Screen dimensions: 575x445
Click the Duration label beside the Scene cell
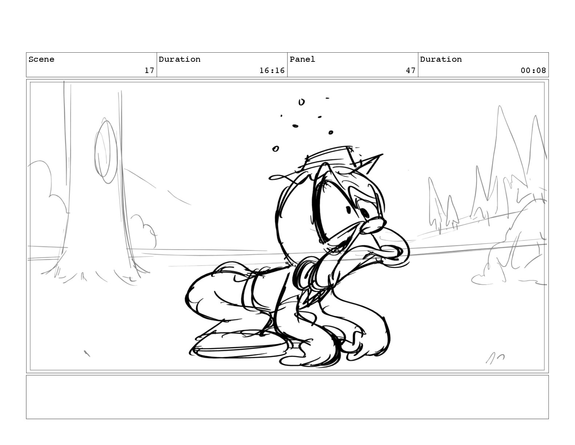coord(180,59)
